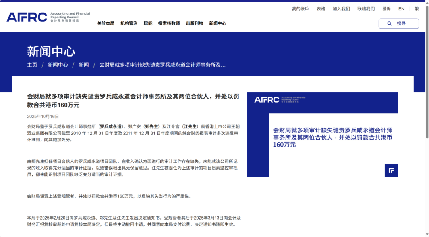Image resolution: width=429 pixels, height=237 pixels.
Task: Switch language to EN
Action: [401, 9]
